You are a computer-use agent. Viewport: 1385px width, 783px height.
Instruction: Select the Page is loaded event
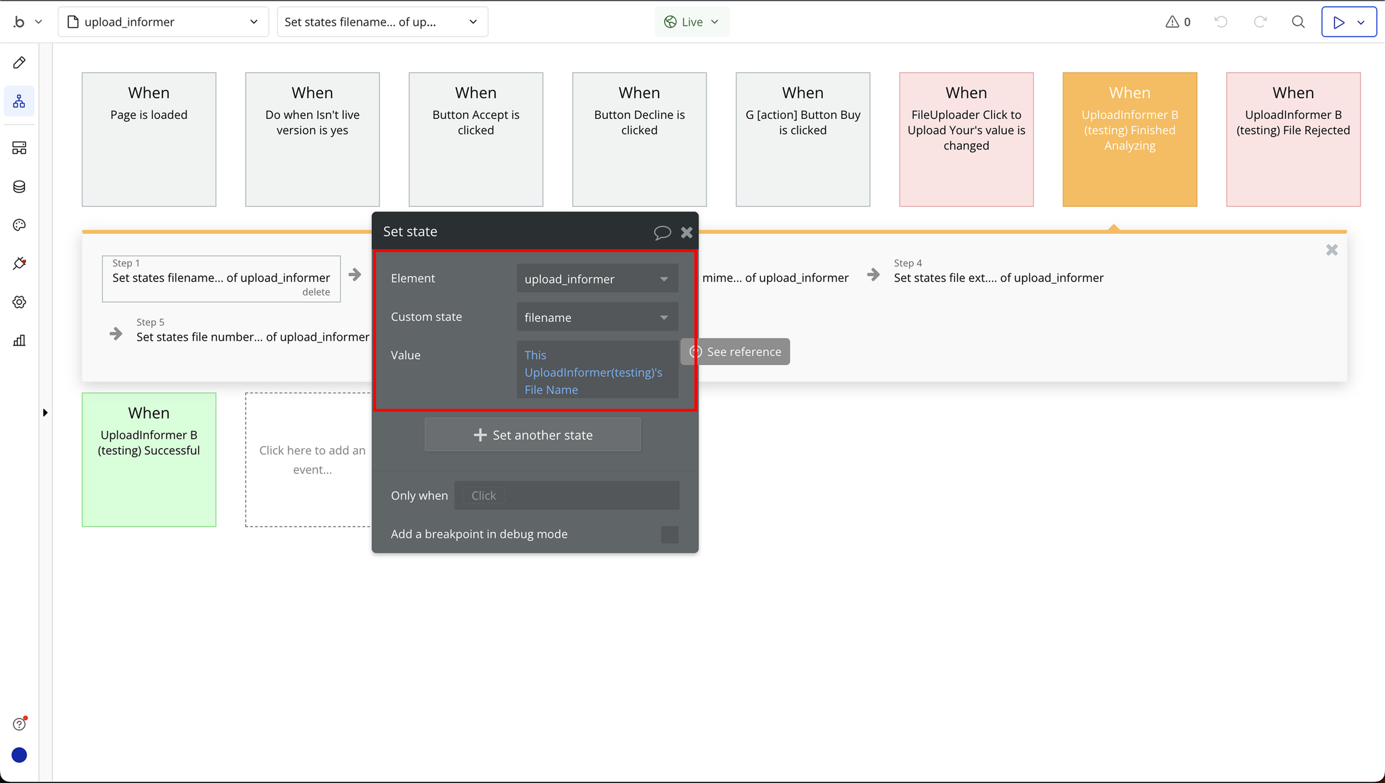coord(149,139)
